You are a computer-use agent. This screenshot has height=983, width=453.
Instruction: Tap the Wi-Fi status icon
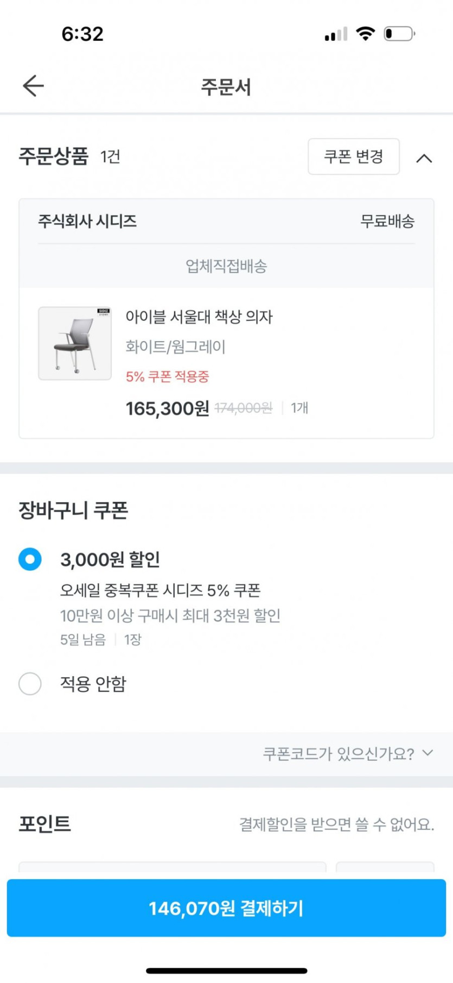(x=366, y=34)
